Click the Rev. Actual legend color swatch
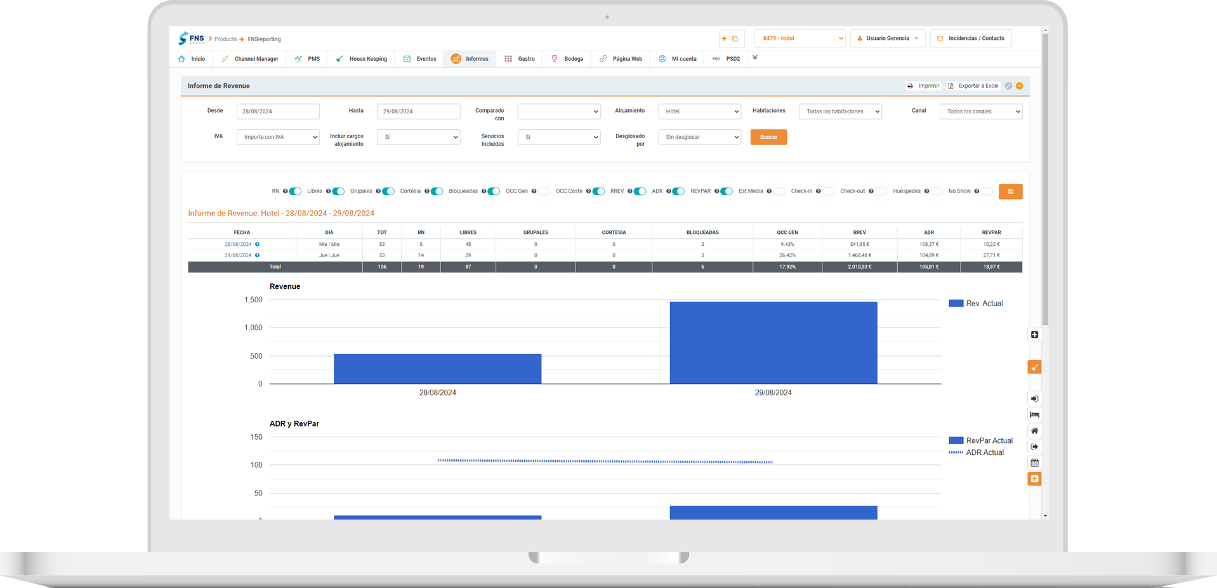The image size is (1217, 588). point(956,304)
